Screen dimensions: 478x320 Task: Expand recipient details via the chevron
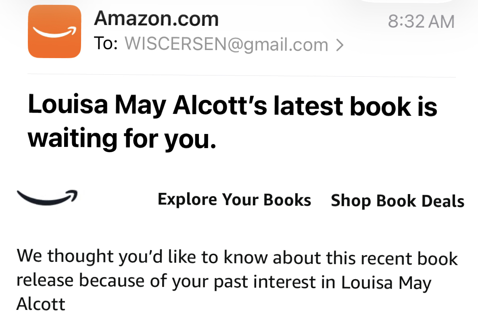click(x=339, y=45)
